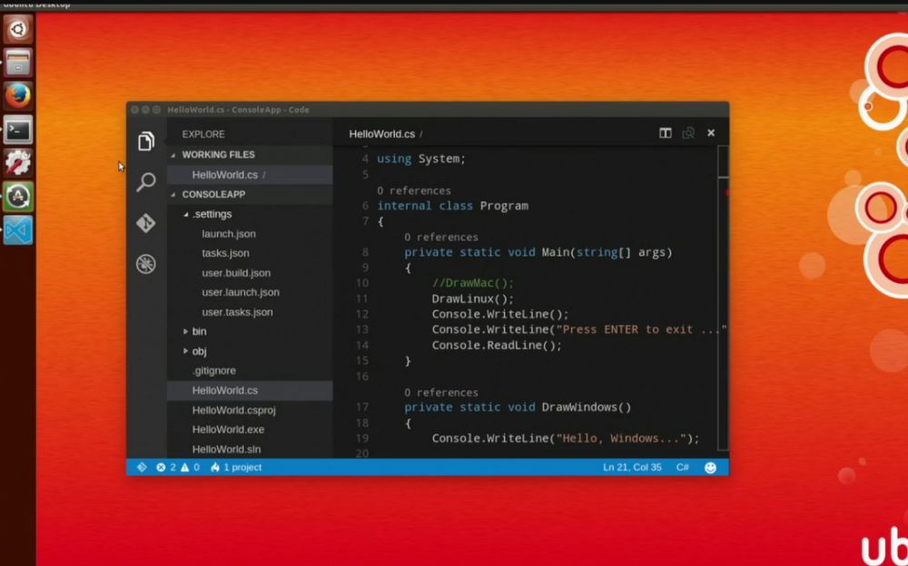Open Software Updater in the dock
908x566 pixels.
[18, 197]
